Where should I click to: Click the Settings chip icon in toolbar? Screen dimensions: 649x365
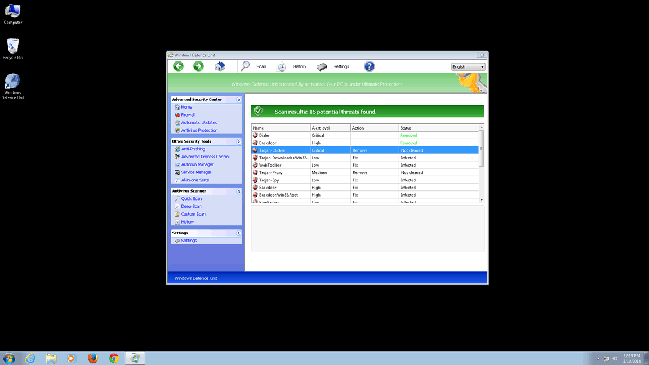tap(322, 67)
